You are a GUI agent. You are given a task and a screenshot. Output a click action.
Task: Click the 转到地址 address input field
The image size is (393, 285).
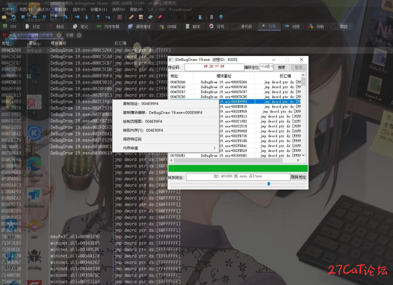(x=238, y=176)
